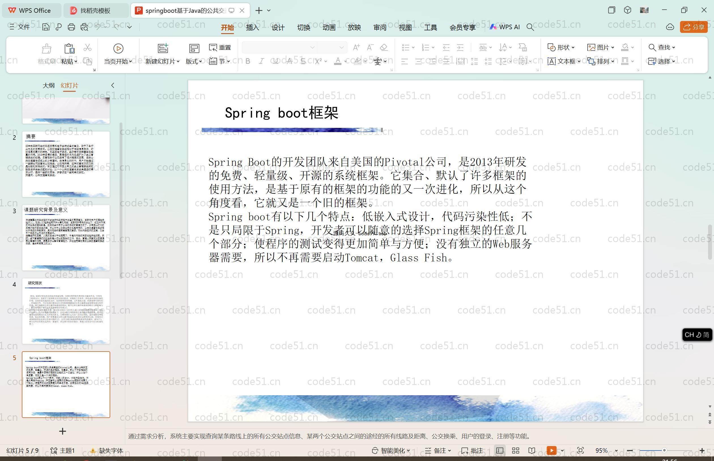
Task: Open the Design (设计) ribbon tab
Action: [x=278, y=28]
